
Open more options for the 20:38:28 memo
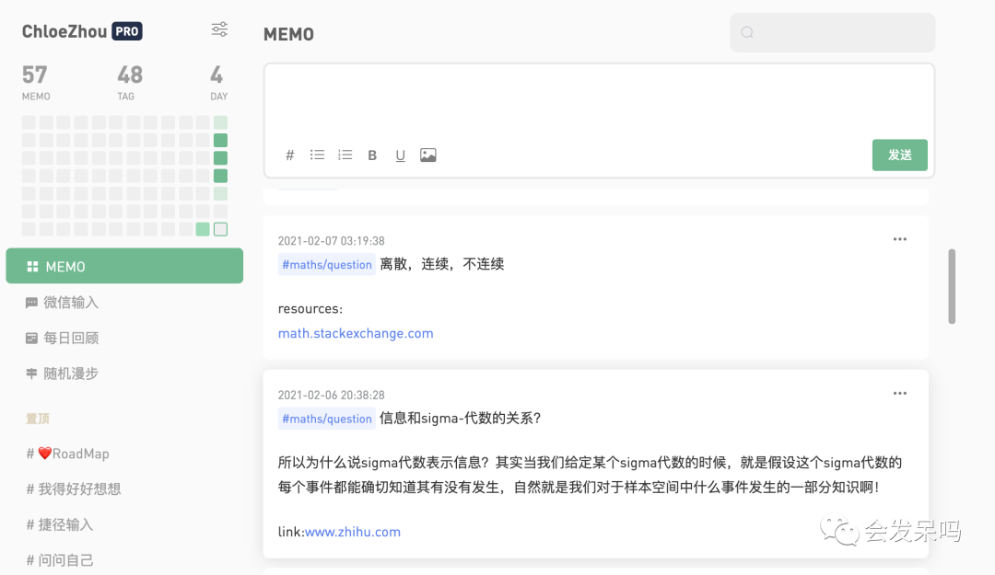pos(900,393)
